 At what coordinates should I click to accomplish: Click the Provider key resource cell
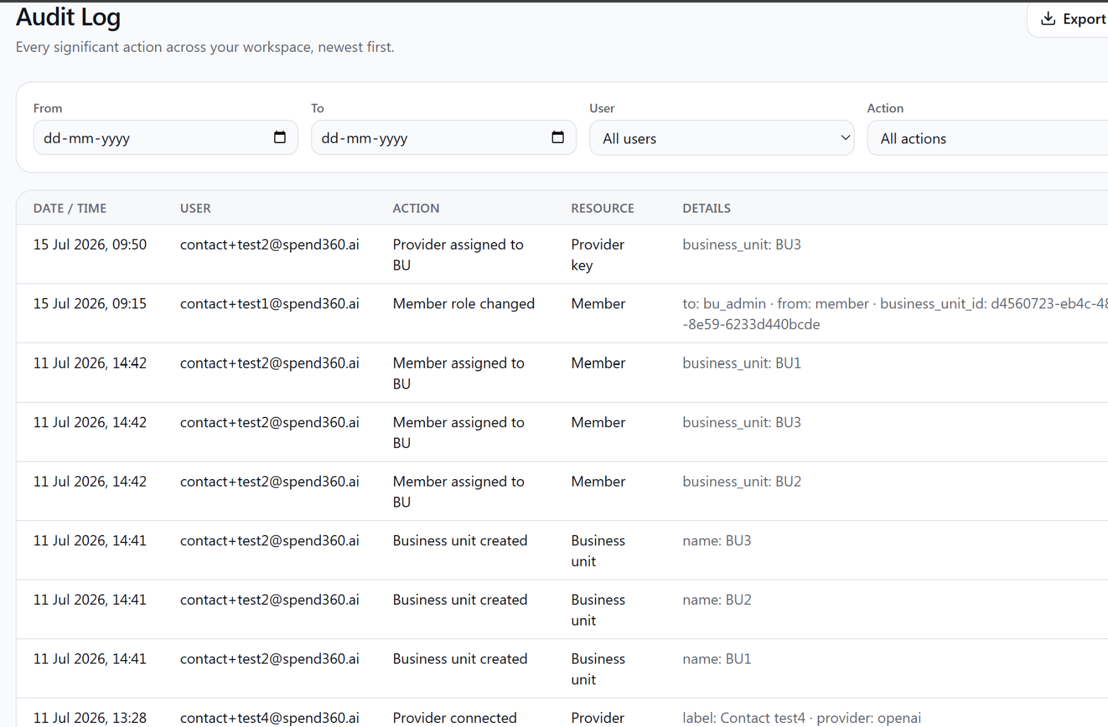597,255
